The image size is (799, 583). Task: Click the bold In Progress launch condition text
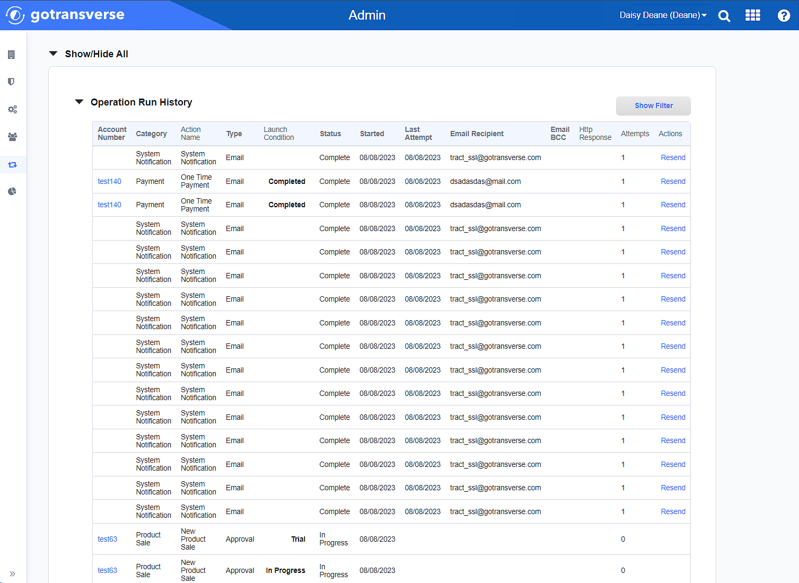(x=285, y=570)
